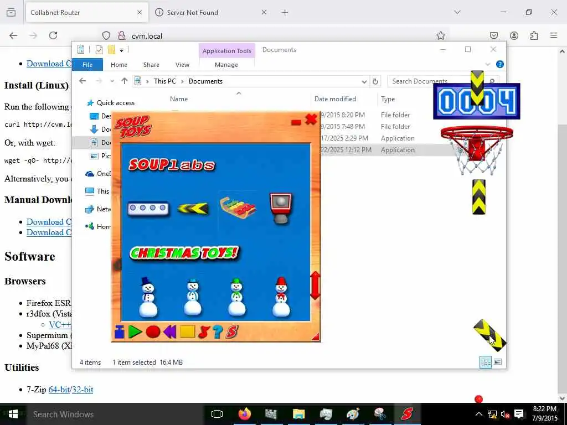Screen dimensions: 567x425
Task: Refresh the Documents folder view
Action: click(x=375, y=81)
